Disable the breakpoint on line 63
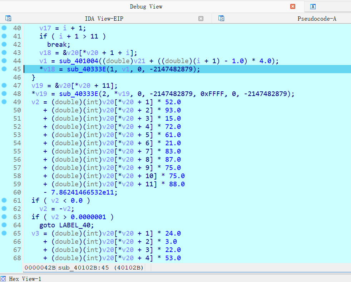Screen dimensions: 351x282 (x=4, y=217)
